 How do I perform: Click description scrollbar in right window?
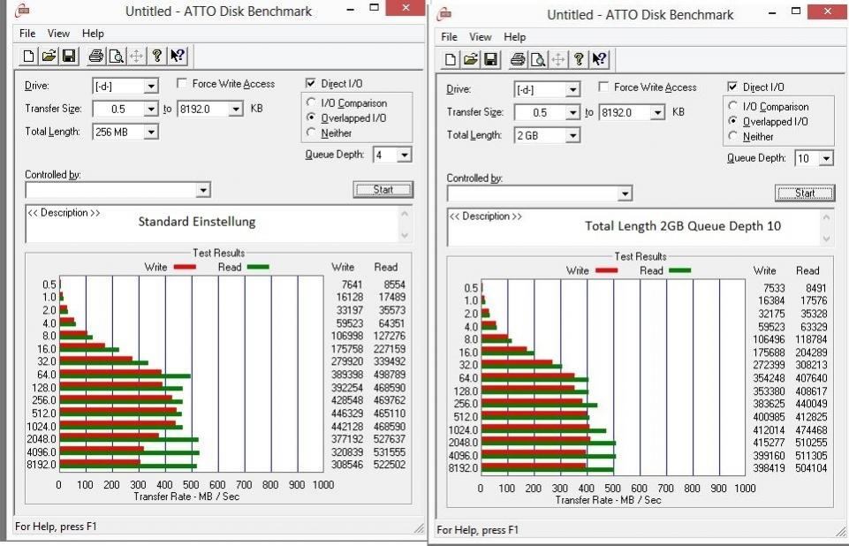click(x=826, y=228)
